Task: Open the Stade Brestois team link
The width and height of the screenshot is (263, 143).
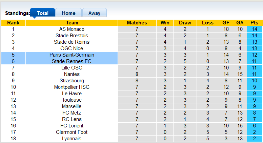Action: [x=72, y=36]
